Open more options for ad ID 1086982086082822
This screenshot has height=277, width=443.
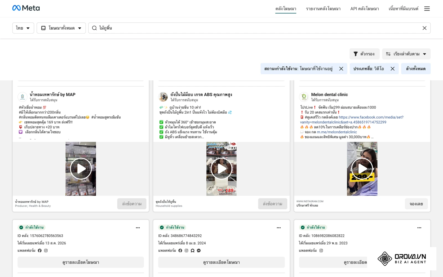click(x=419, y=228)
